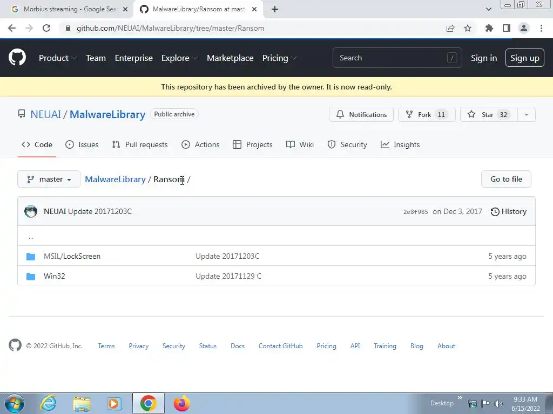The image size is (553, 414).
Task: Click the NEUAI avatar in commit row
Action: coord(31,211)
